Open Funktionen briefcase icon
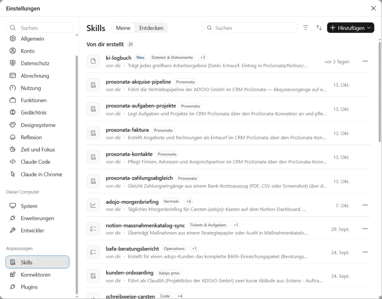 coord(13,100)
